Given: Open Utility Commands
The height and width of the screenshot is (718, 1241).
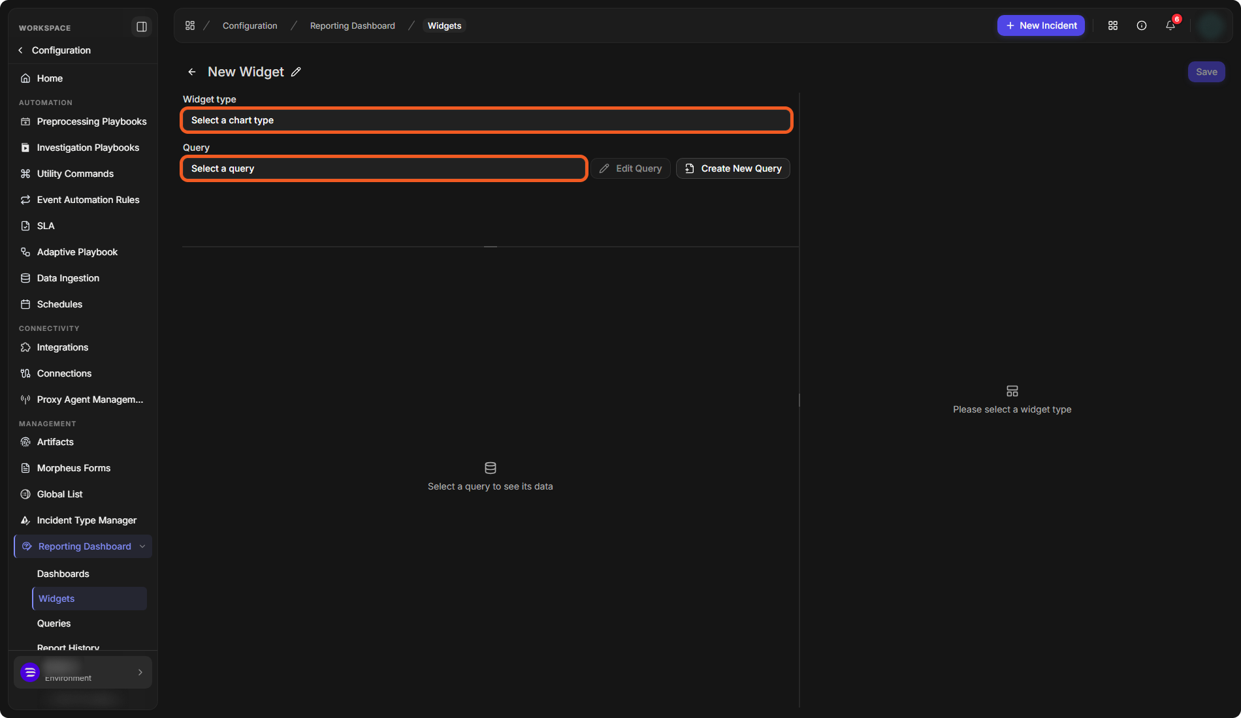Looking at the screenshot, I should coord(83,174).
